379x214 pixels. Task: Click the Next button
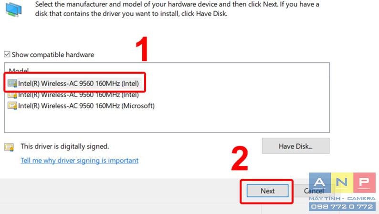point(268,191)
